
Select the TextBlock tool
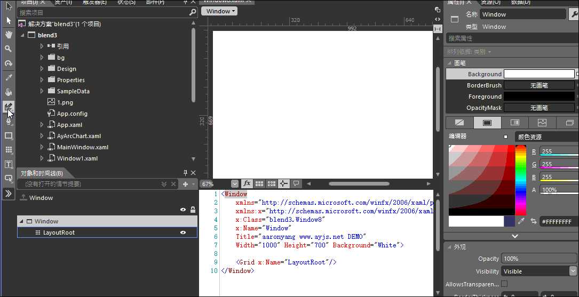click(x=9, y=164)
